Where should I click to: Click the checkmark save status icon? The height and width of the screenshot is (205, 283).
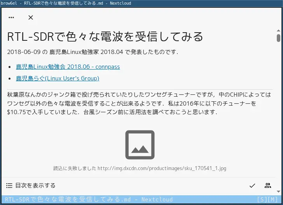(x=252, y=186)
